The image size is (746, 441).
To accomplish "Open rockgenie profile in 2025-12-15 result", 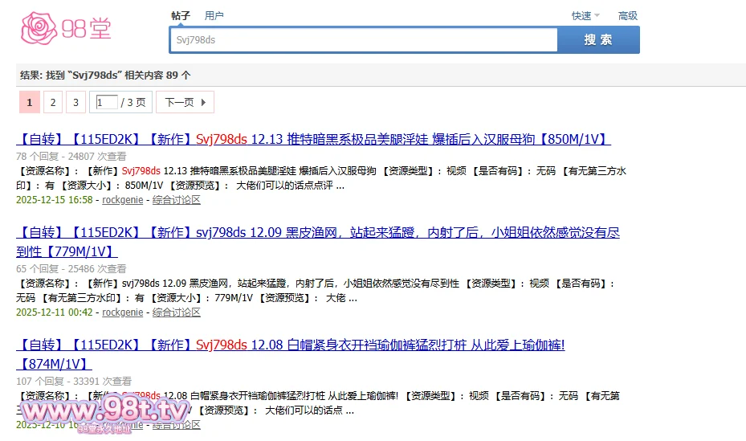I will (x=123, y=200).
